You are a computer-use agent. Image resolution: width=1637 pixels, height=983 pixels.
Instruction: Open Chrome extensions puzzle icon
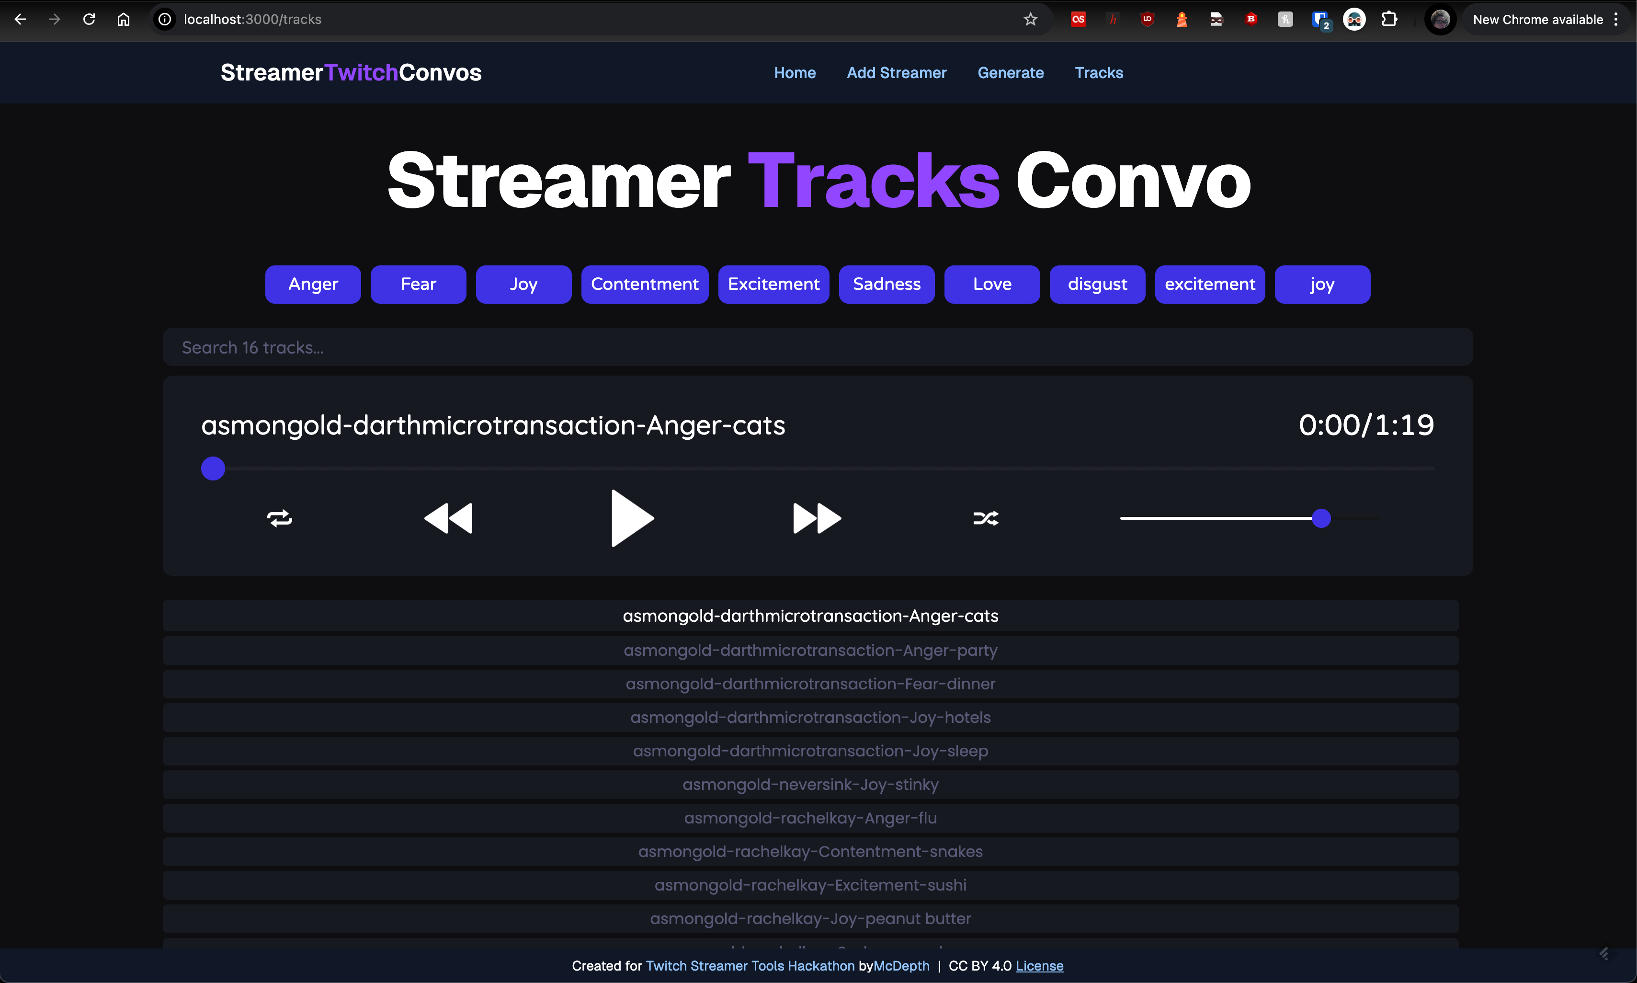coord(1389,19)
